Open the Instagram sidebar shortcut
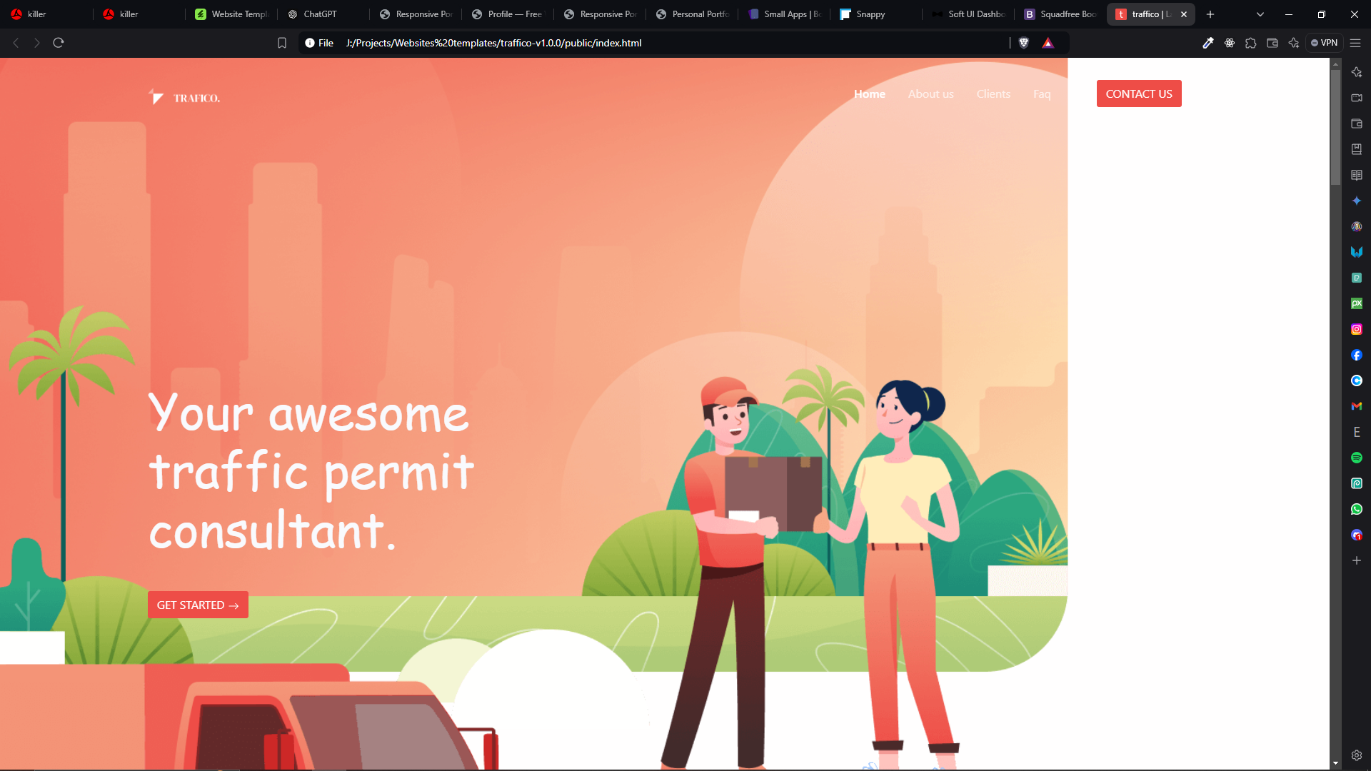 coord(1357,329)
